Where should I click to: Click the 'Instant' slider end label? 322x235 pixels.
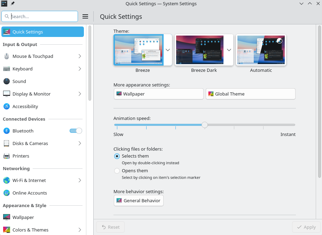[x=288, y=134]
